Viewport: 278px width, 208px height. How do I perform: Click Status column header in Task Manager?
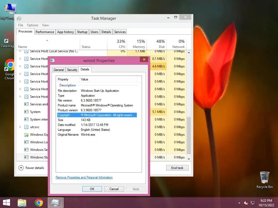click(x=94, y=44)
